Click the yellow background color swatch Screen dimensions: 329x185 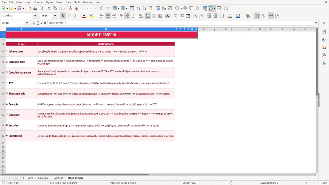[x=92, y=16]
